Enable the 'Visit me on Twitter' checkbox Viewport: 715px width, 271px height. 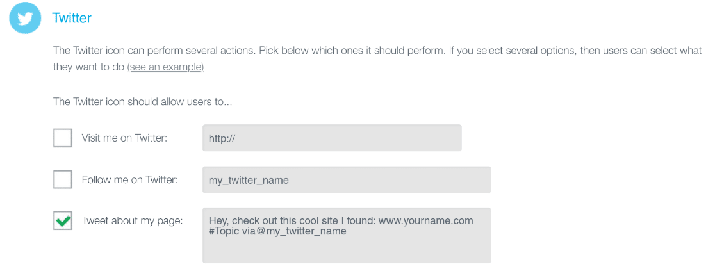63,138
